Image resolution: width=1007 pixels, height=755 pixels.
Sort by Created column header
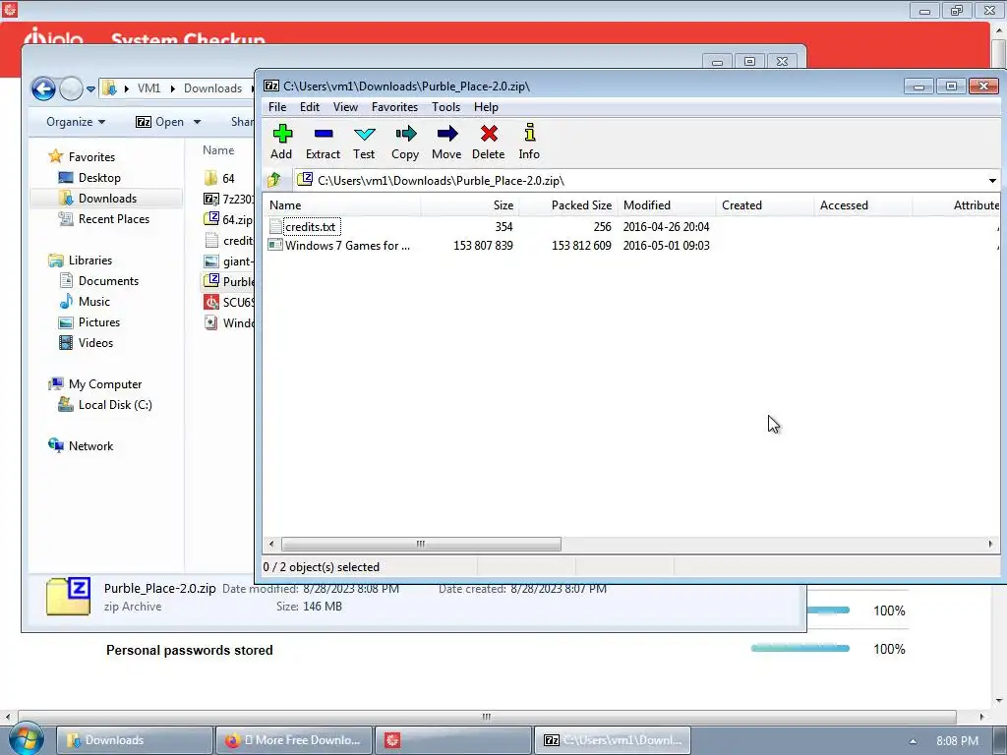coord(765,205)
